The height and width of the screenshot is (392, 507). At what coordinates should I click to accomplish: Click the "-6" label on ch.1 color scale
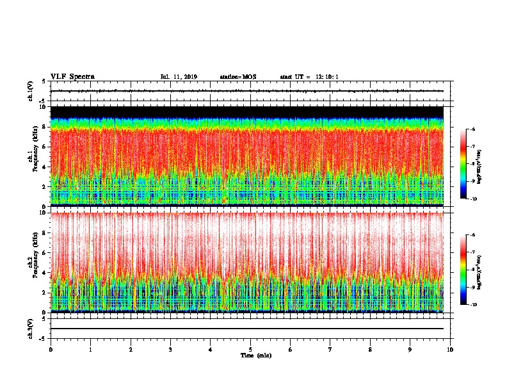pyautogui.click(x=472, y=129)
